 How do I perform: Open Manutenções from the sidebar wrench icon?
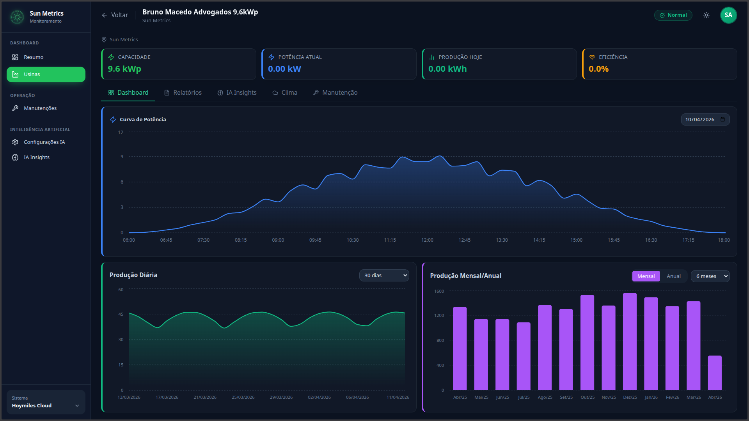(x=15, y=108)
